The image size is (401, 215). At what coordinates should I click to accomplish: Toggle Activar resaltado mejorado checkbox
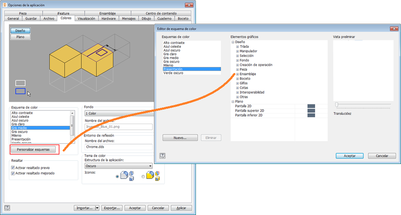click(x=13, y=173)
